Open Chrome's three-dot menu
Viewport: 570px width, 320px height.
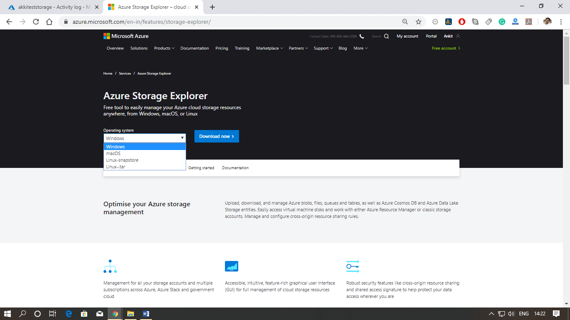(560, 22)
